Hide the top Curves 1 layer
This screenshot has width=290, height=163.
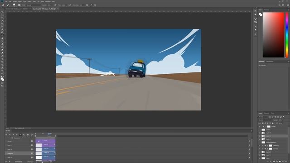click(259, 127)
